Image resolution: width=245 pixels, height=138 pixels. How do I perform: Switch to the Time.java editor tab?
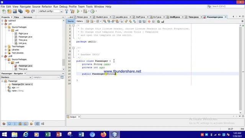(193, 17)
